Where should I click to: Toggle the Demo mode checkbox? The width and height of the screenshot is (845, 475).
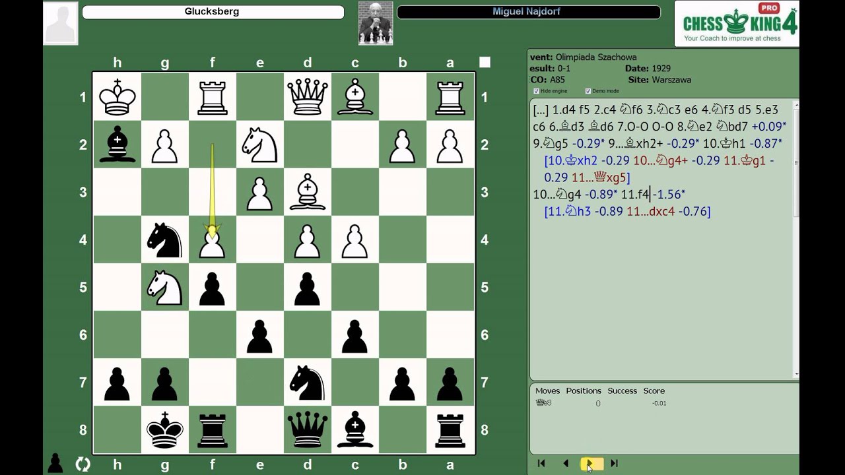tap(588, 91)
